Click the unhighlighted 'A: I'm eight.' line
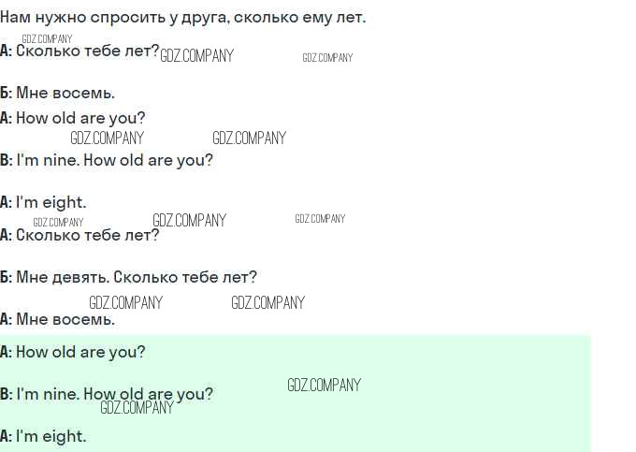636x452 pixels. pos(43,202)
